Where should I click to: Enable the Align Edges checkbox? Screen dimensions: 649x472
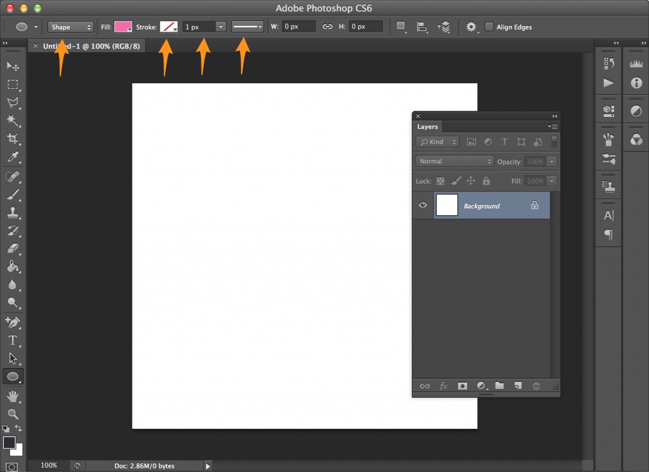click(489, 27)
